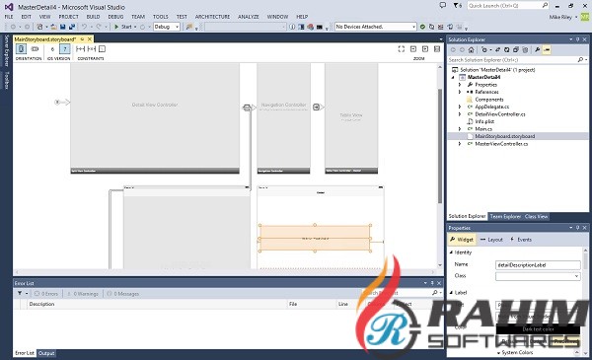The image size is (592, 360).
Task: Expand the References node
Action: point(460,92)
